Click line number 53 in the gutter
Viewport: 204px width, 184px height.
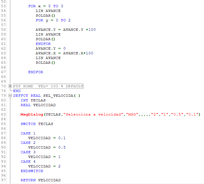tap(3, 6)
